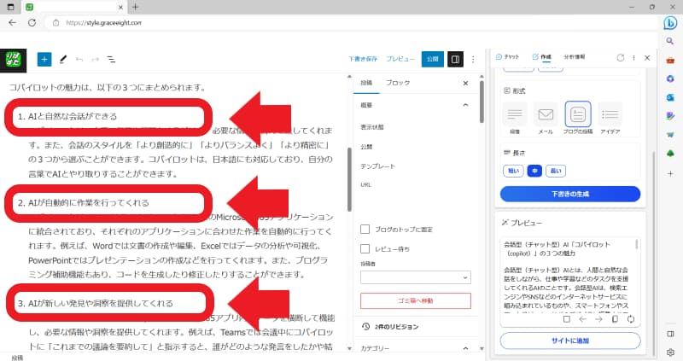The width and height of the screenshot is (683, 361).
Task: Click the heading '1. AIと自然な会話ができる'
Action: (67, 117)
